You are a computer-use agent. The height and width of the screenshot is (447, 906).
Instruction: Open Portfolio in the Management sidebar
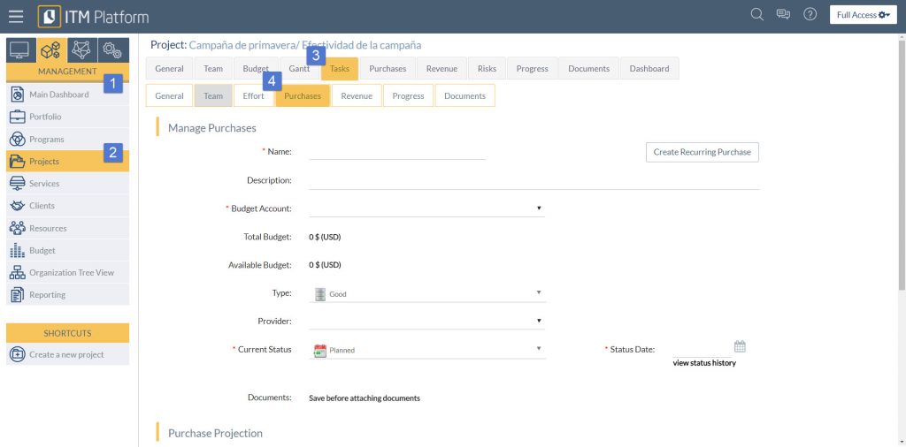(45, 117)
